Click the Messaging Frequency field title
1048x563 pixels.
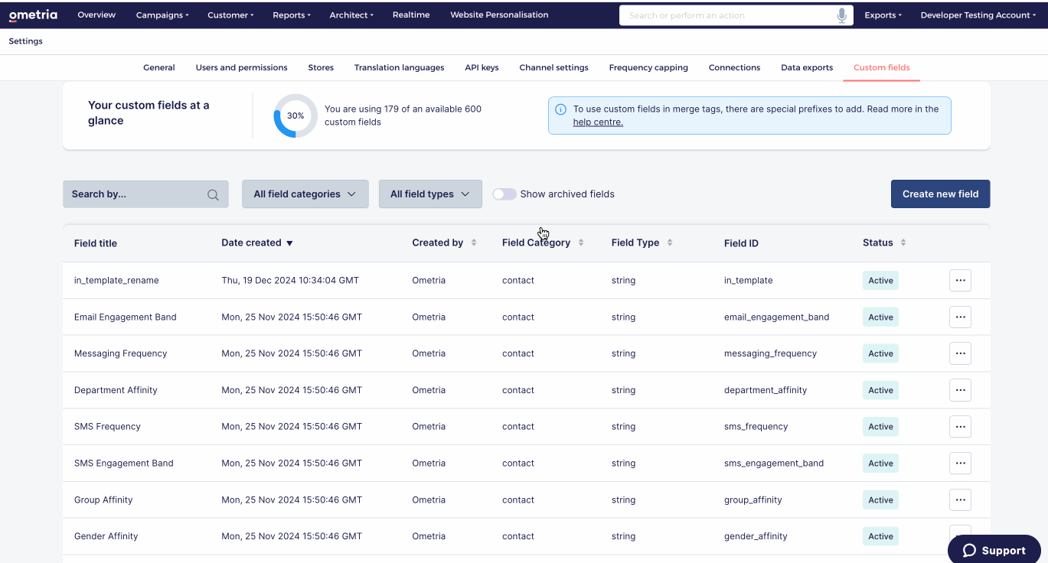pyautogui.click(x=120, y=353)
